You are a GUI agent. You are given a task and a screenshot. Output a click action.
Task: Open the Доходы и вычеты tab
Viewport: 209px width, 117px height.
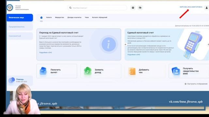tap(74, 17)
